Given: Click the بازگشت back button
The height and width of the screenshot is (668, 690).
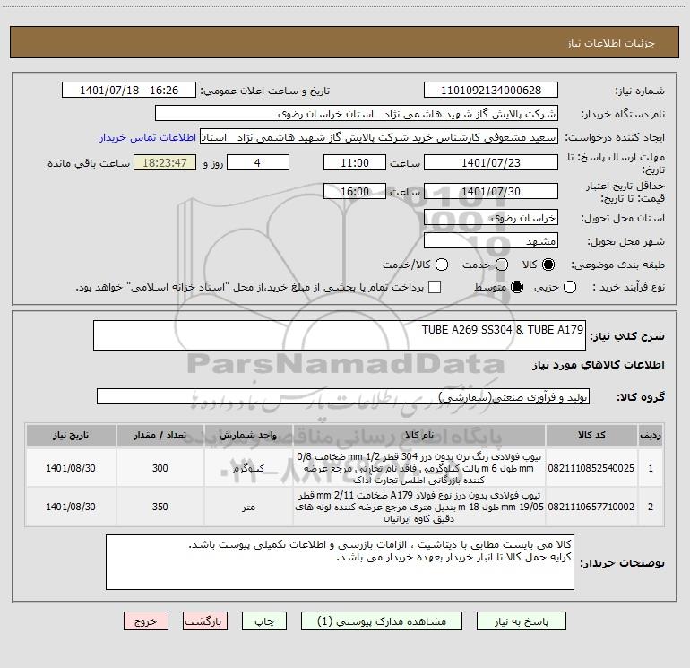Looking at the screenshot, I should 205,620.
